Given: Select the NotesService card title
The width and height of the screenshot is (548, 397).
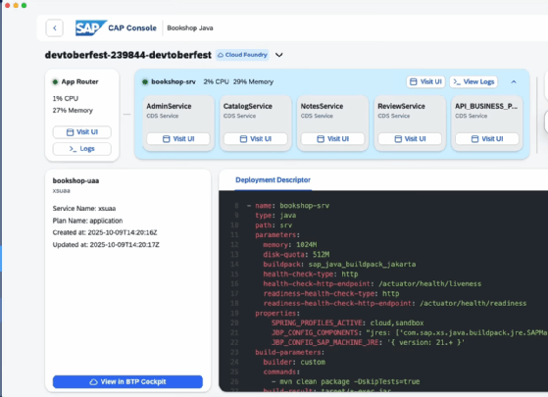Looking at the screenshot, I should pos(322,106).
